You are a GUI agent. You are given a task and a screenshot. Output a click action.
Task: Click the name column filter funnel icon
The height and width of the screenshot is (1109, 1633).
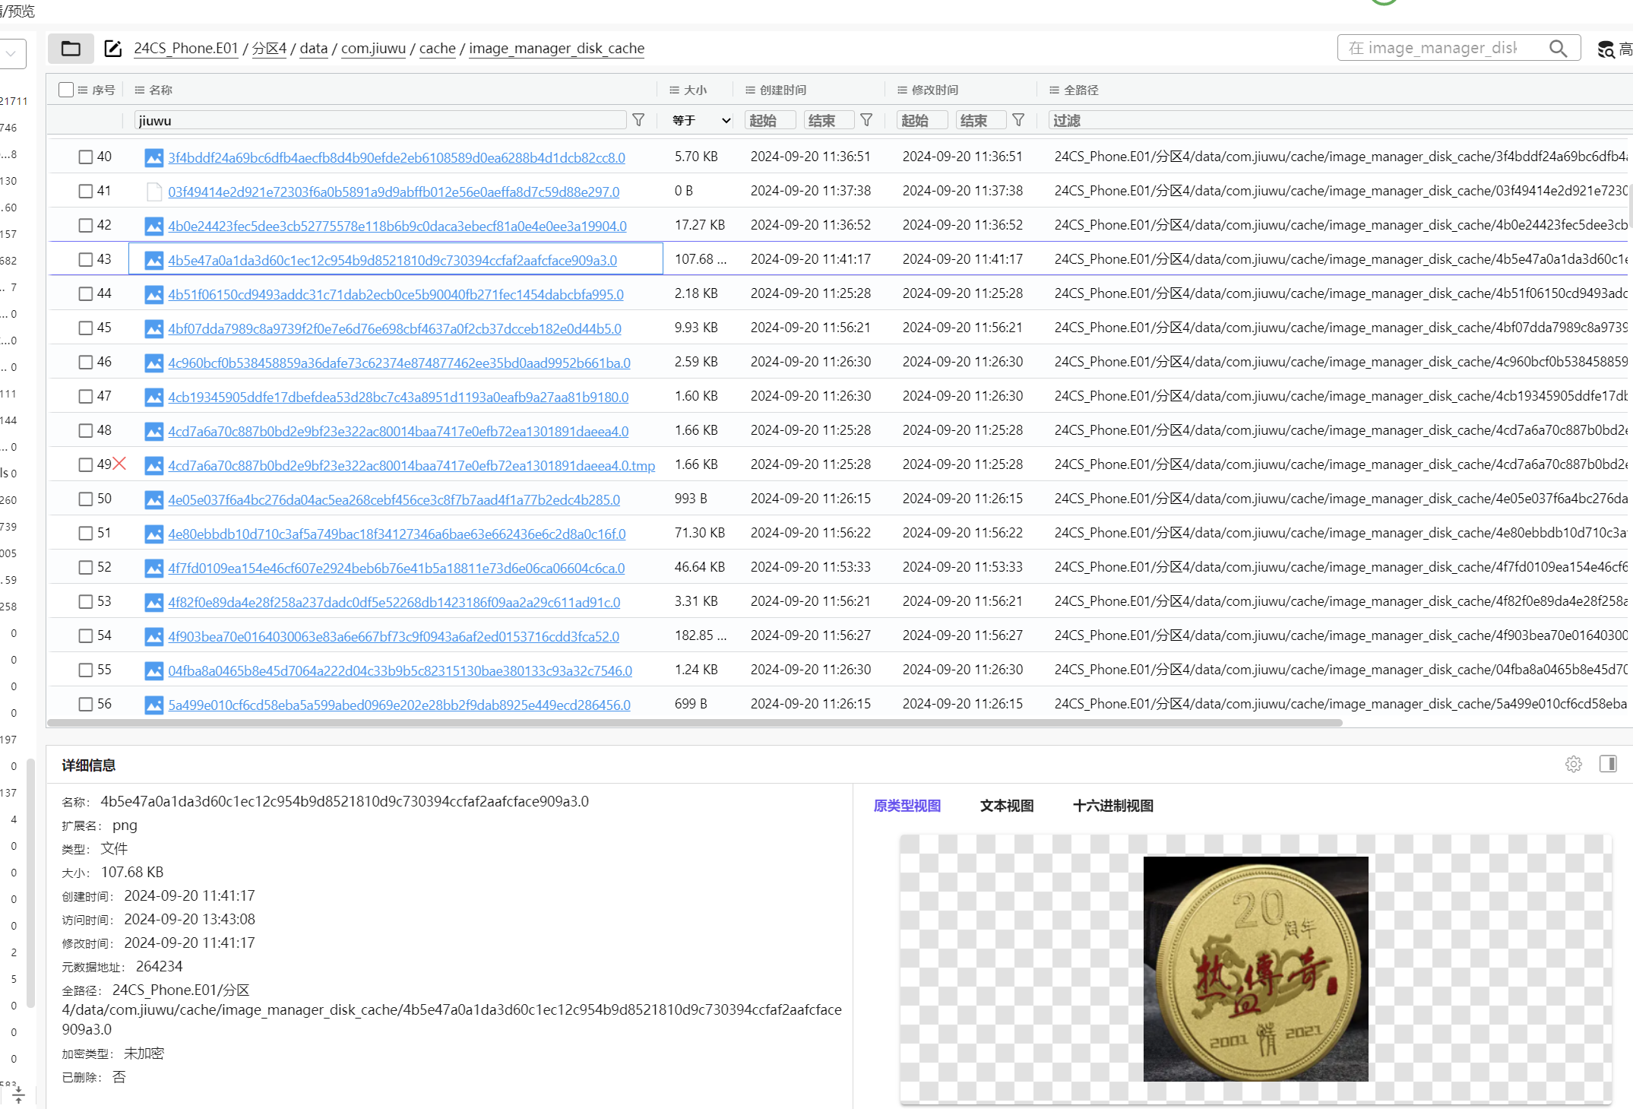point(638,120)
